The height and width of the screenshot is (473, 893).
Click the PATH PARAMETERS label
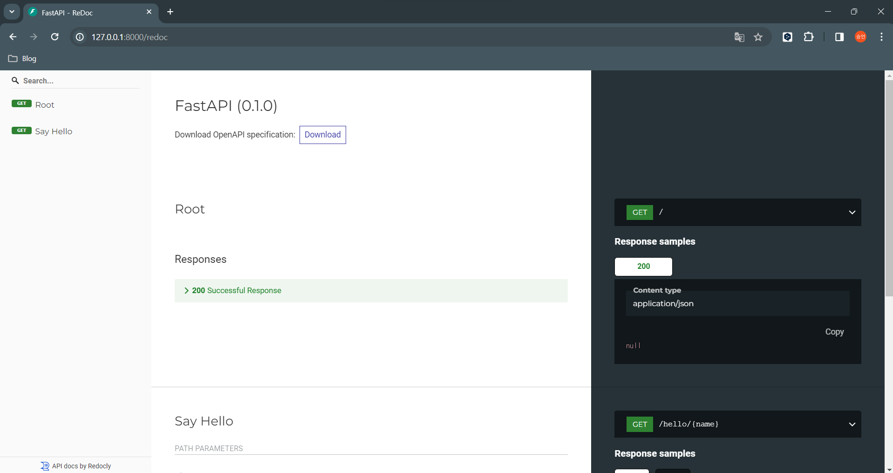[x=209, y=448]
